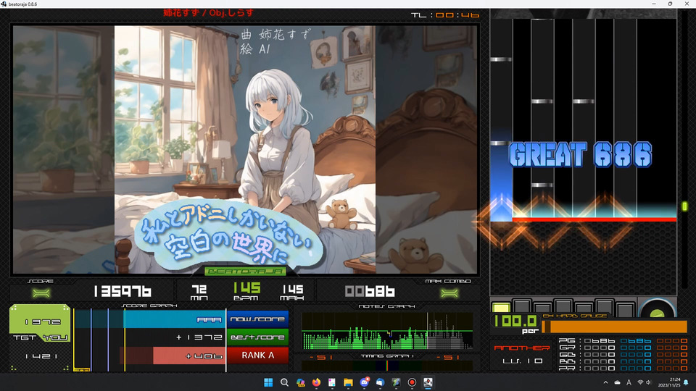This screenshot has height=391, width=696.
Task: Click the PG count row
Action: coord(623,341)
